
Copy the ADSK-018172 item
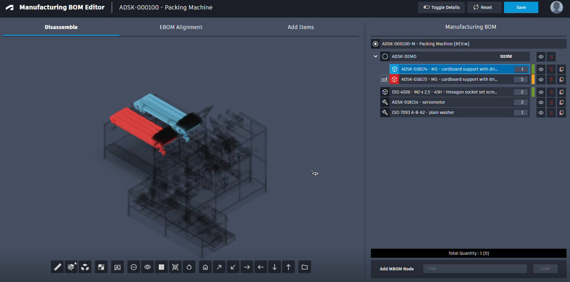click(561, 79)
